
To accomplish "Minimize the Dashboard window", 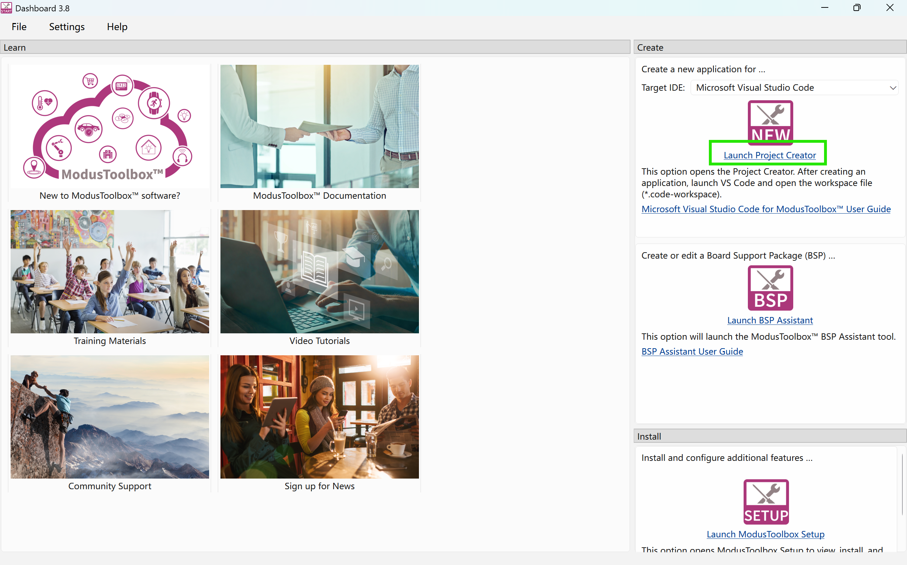I will [825, 8].
